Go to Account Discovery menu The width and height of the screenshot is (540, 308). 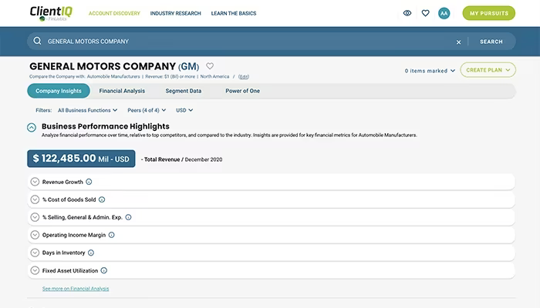pos(114,13)
